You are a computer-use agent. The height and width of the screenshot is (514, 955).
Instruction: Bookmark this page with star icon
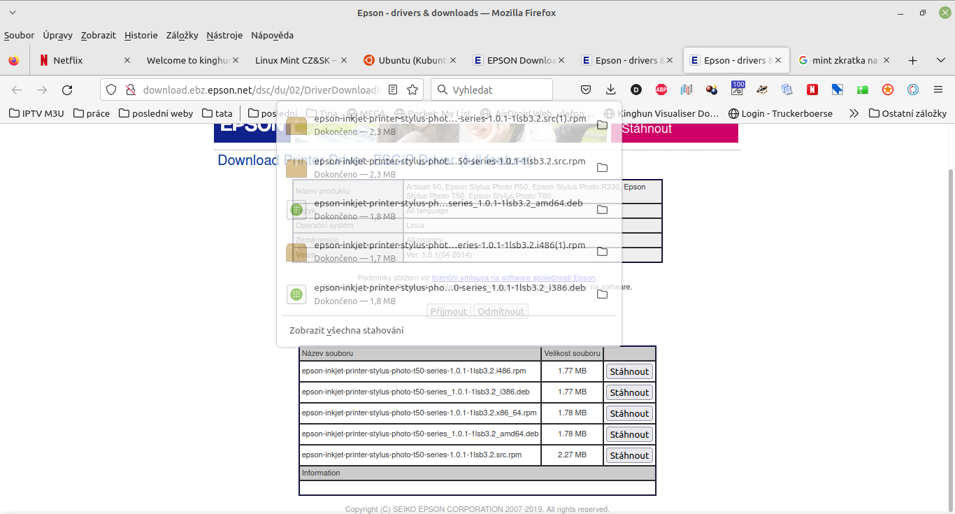[412, 90]
